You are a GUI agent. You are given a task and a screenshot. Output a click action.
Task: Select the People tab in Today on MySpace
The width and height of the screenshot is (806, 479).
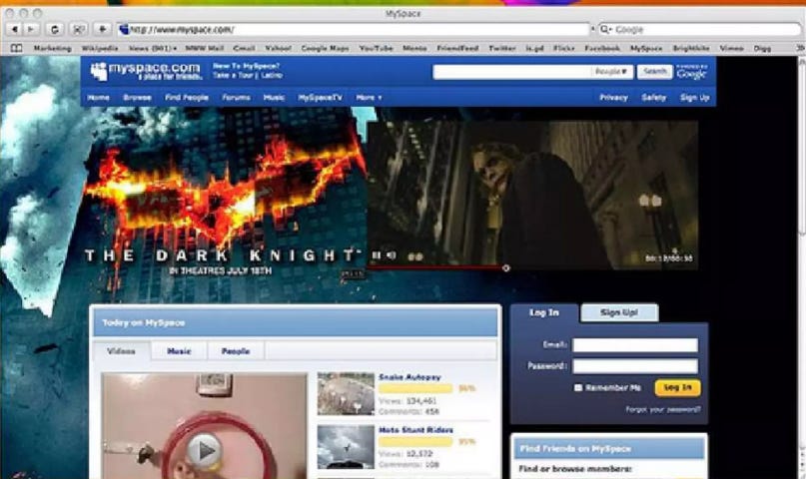tap(236, 351)
